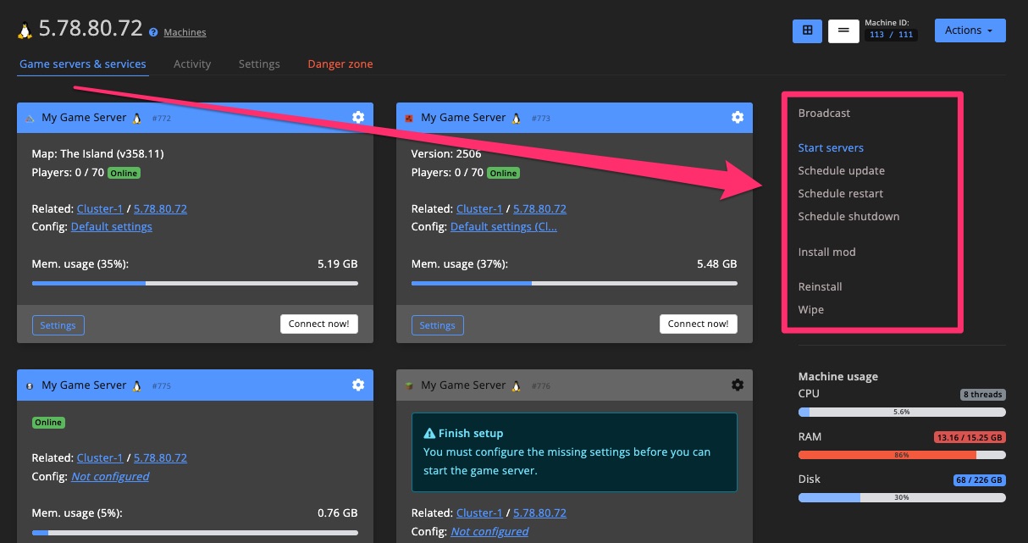Screen dimensions: 1028x543
Task: Click the RAM usage bar
Action: 902,455
